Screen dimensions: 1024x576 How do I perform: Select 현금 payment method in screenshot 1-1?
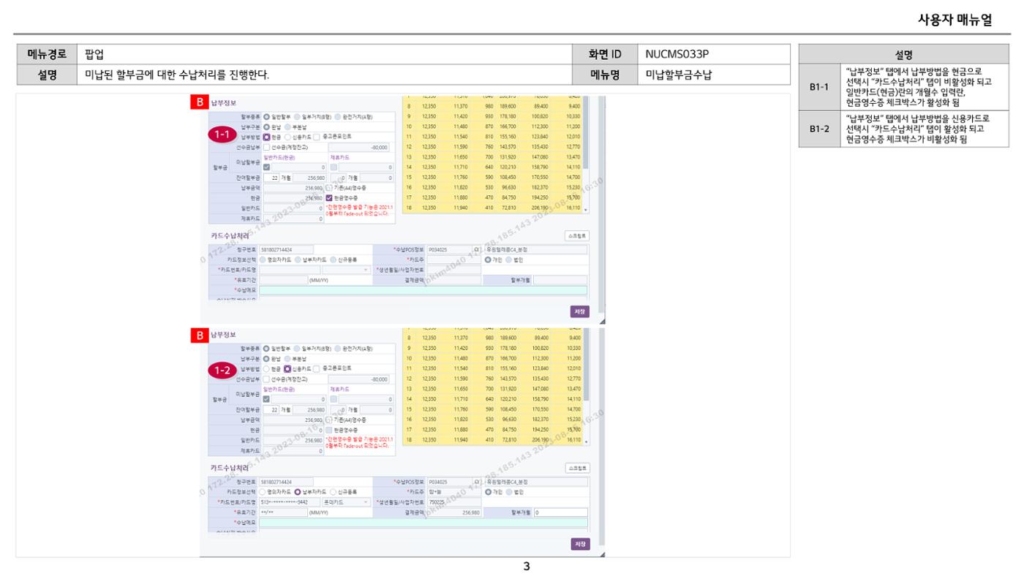[x=266, y=137]
